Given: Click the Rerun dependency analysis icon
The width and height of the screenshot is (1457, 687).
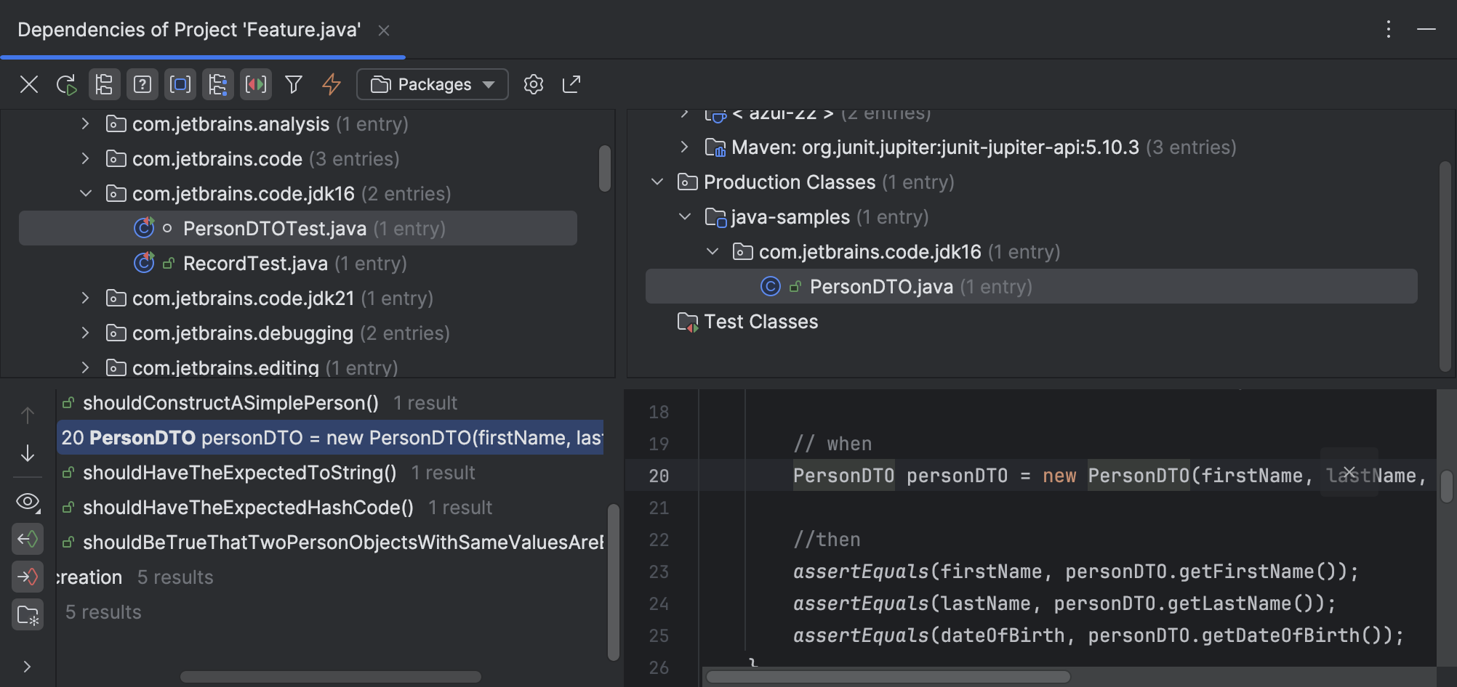Looking at the screenshot, I should [x=67, y=84].
